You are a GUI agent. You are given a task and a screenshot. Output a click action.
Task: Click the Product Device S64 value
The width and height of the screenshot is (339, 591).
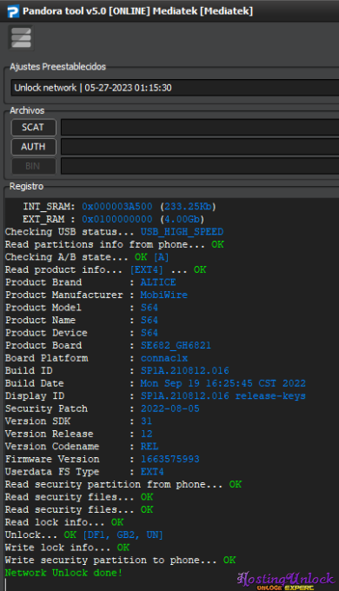pos(150,333)
